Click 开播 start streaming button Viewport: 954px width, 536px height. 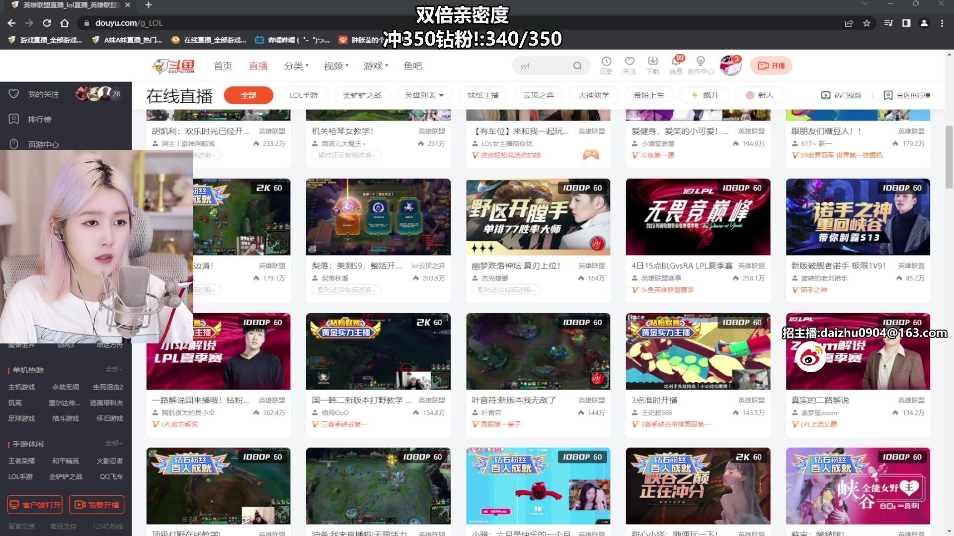[771, 66]
